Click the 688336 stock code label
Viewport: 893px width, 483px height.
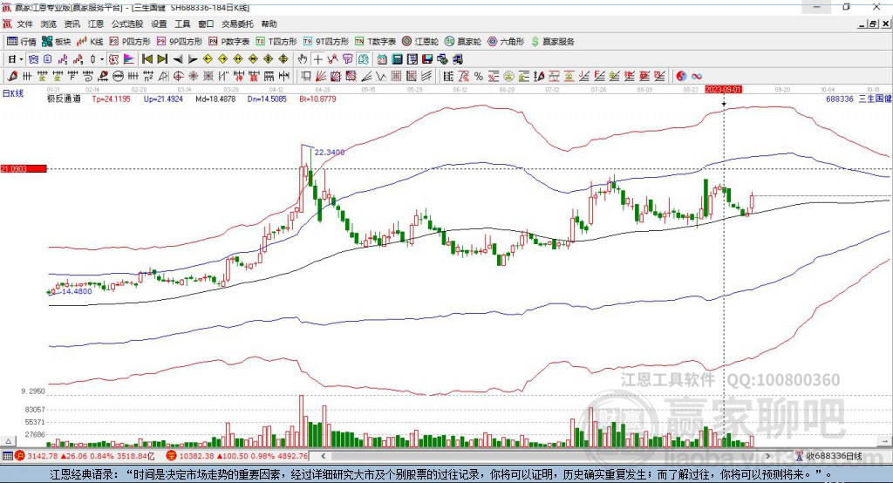(x=840, y=99)
